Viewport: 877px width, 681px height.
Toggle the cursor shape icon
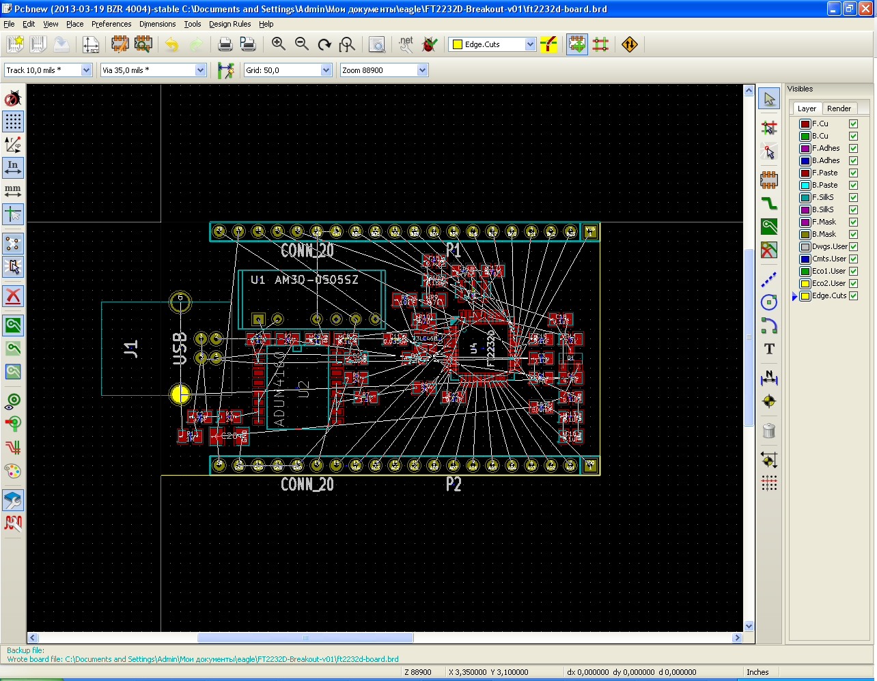(x=13, y=214)
